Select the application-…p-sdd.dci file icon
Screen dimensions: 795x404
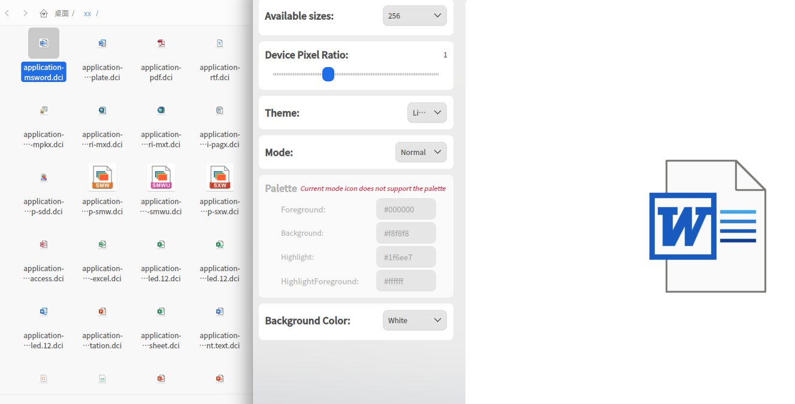click(44, 177)
